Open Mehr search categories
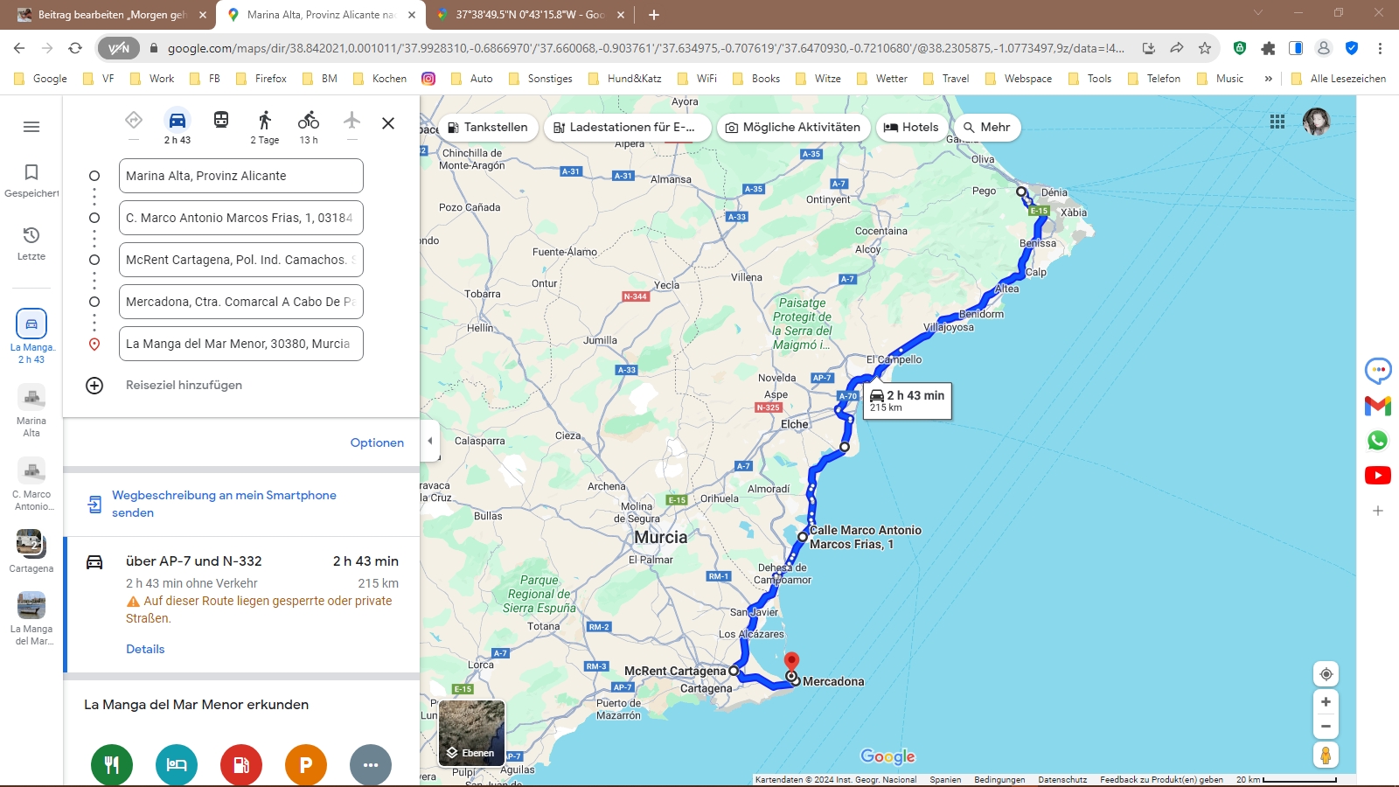 click(x=987, y=127)
